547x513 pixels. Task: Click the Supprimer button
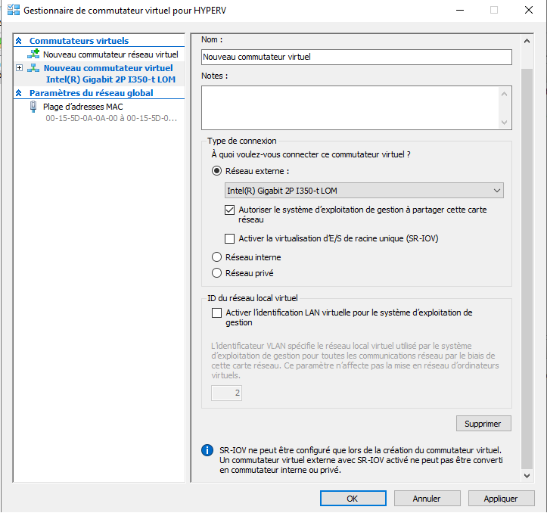(483, 423)
